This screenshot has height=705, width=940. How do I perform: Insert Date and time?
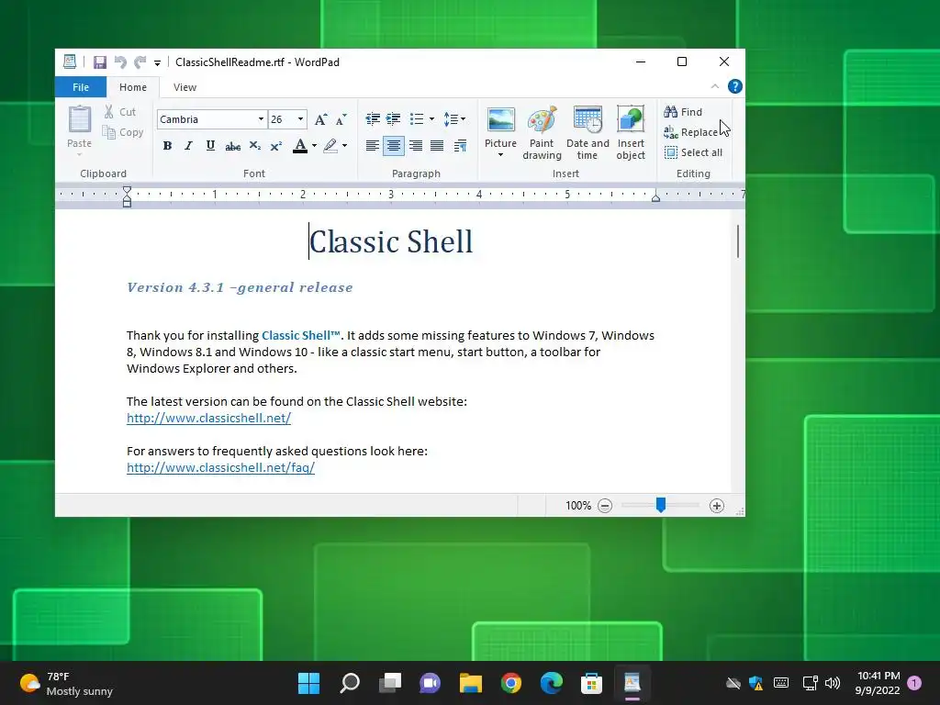click(x=587, y=132)
